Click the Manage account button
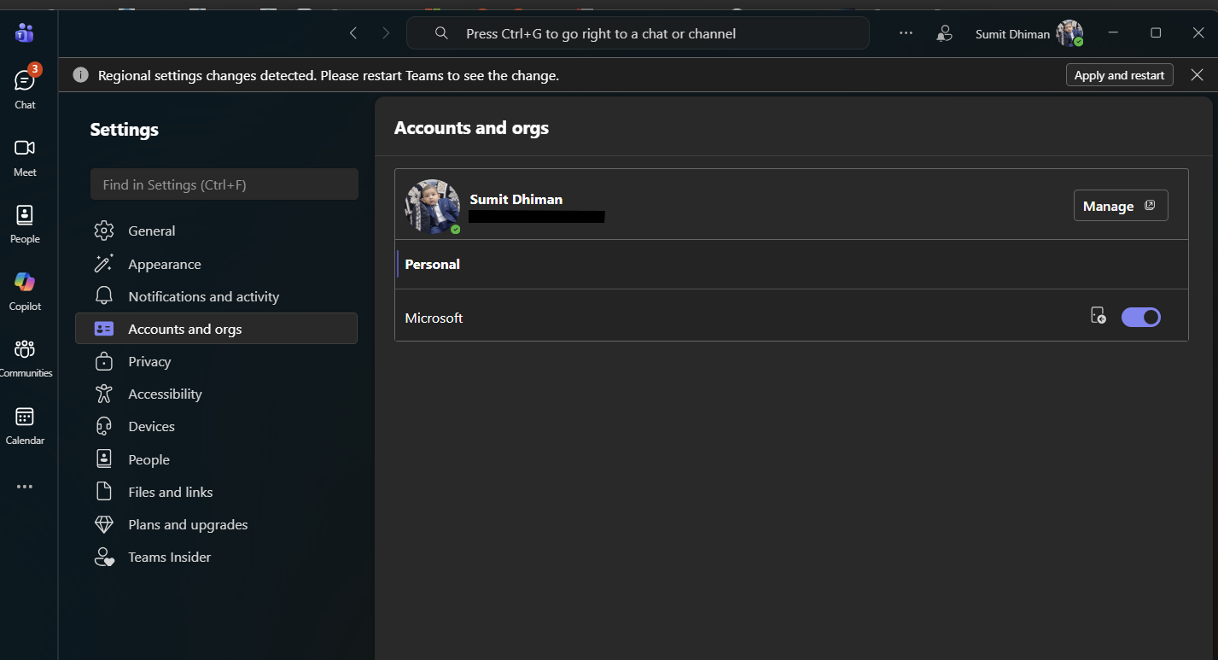Viewport: 1218px width, 660px height. coord(1120,206)
